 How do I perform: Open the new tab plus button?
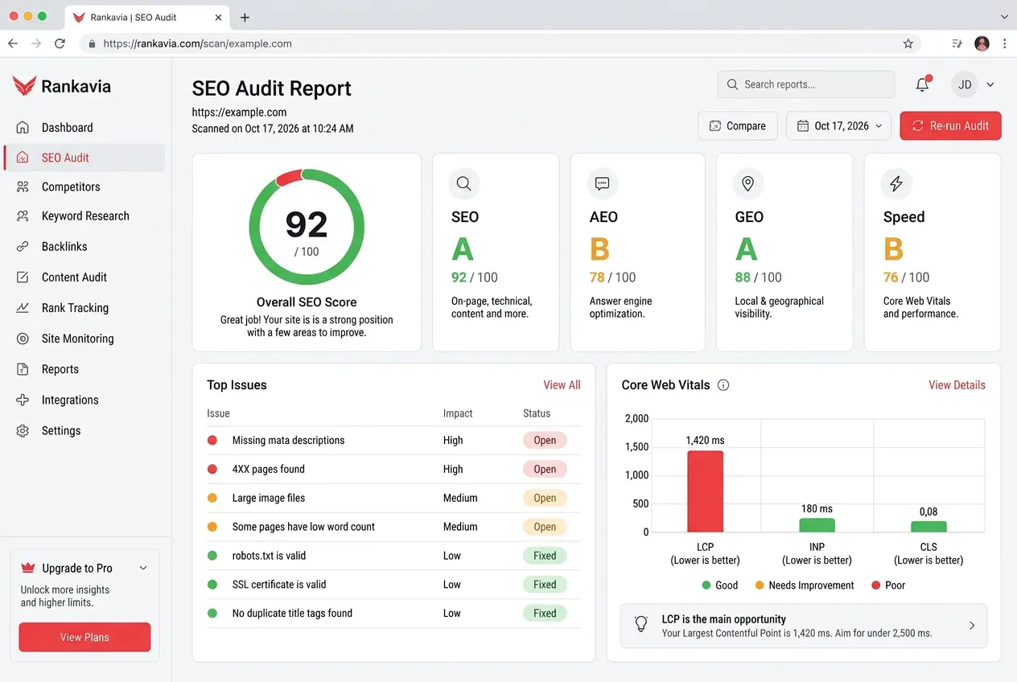pyautogui.click(x=245, y=17)
